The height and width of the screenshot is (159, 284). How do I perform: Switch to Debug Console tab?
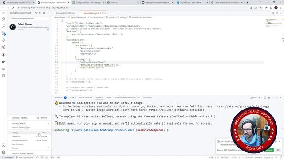click(86, 98)
